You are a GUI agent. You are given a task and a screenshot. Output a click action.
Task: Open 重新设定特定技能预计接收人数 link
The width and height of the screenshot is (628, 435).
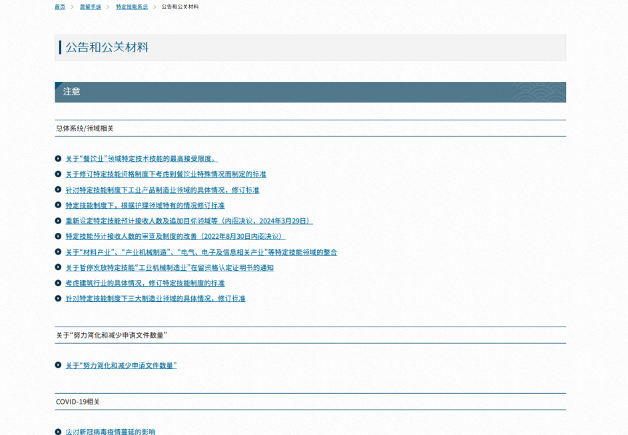click(x=188, y=221)
